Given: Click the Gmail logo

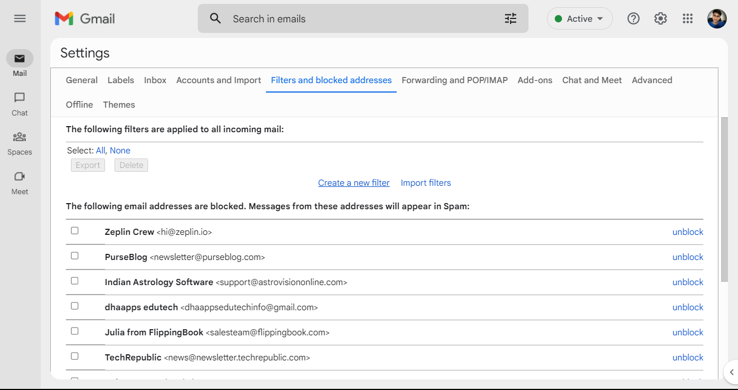Looking at the screenshot, I should 85,18.
